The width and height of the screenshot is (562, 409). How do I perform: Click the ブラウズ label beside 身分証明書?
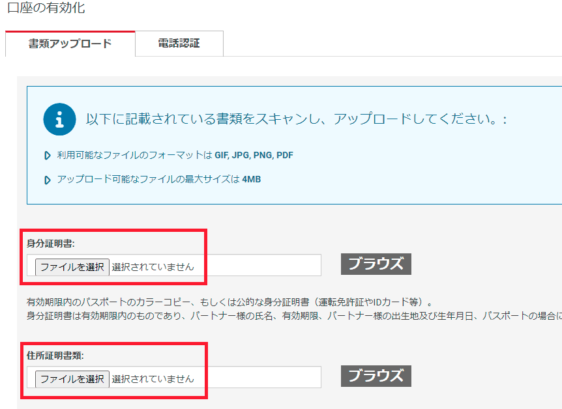point(376,264)
